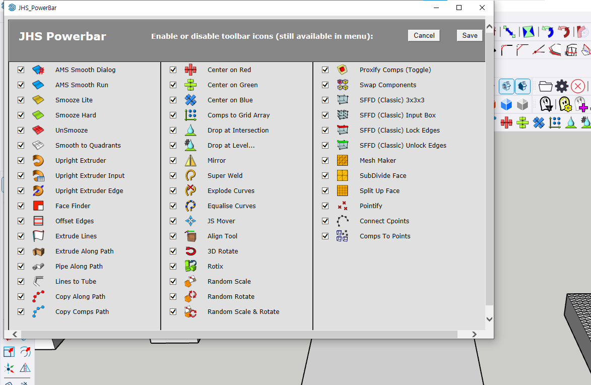Viewport: 591px width, 385px height.
Task: Click the folder icon in SketchUp toolbar
Action: click(545, 86)
